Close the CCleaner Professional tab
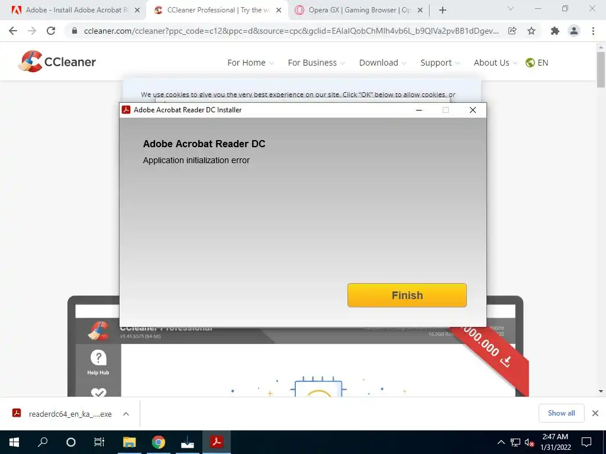The image size is (606, 454). (x=279, y=10)
